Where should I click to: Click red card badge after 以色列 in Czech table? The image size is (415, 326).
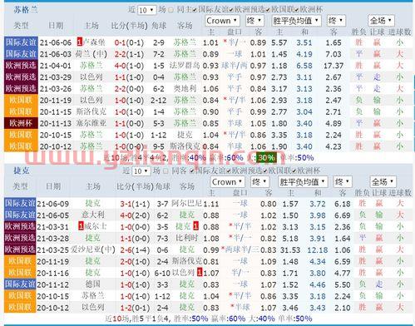(200, 273)
